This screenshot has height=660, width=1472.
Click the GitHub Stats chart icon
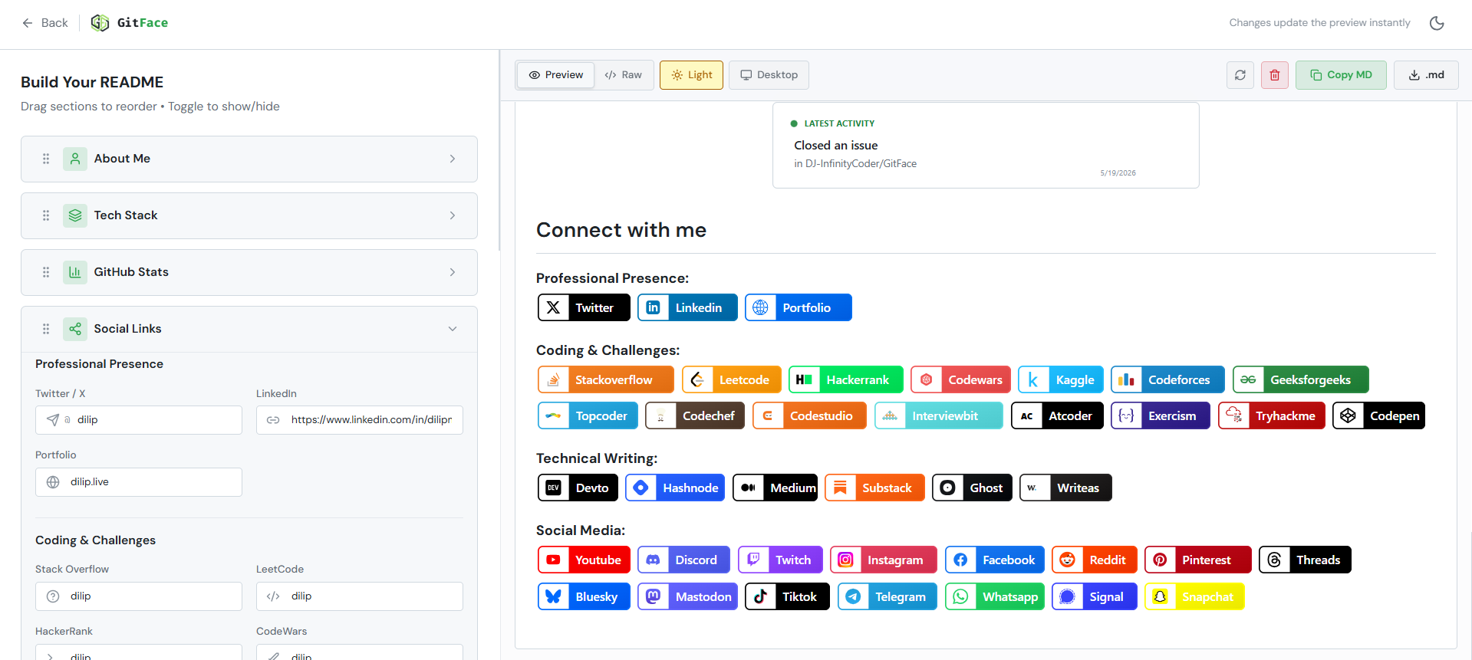(x=75, y=272)
